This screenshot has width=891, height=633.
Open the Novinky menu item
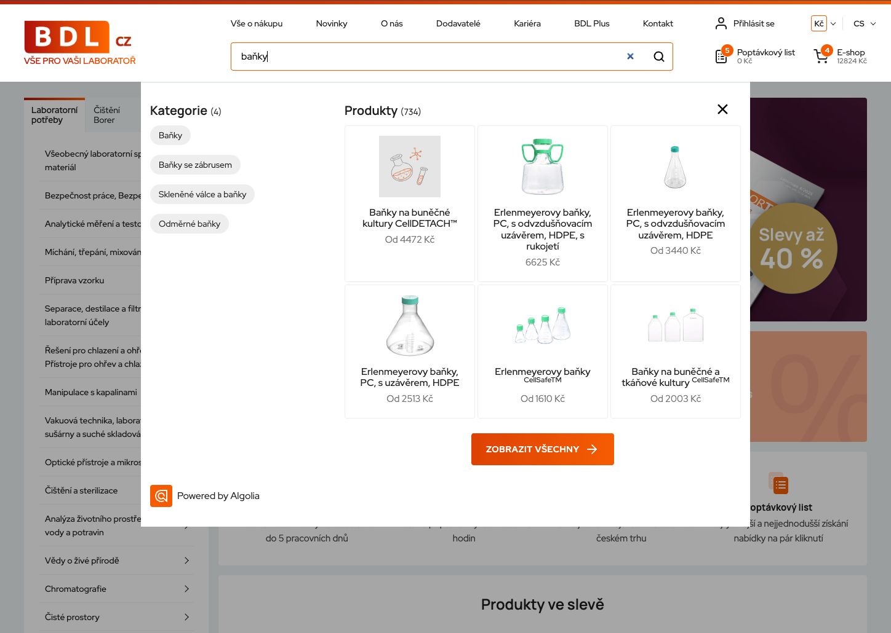click(331, 23)
